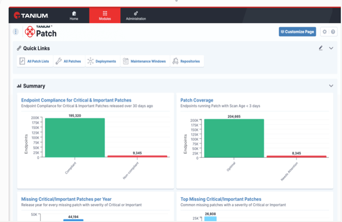
Task: Click the help question mark icon
Action: 333,32
